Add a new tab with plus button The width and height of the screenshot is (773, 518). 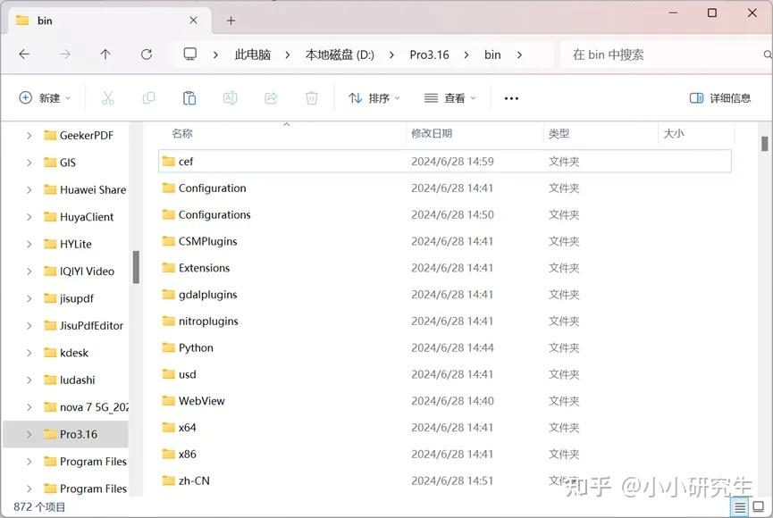click(231, 21)
